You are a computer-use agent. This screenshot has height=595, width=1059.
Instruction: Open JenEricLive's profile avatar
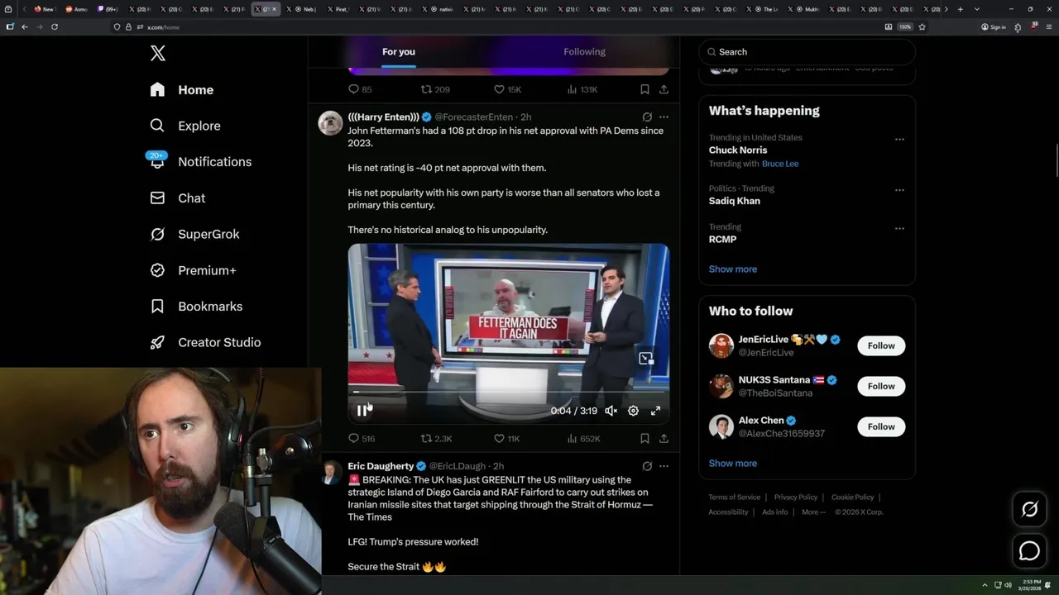[x=721, y=345]
